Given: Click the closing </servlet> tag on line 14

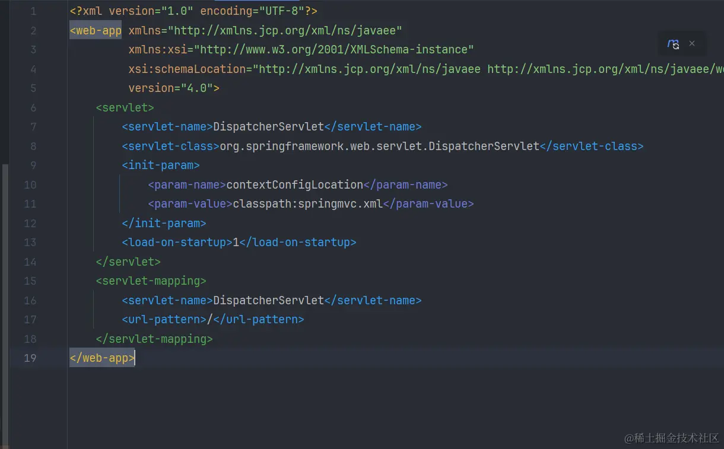Looking at the screenshot, I should pyautogui.click(x=128, y=262).
